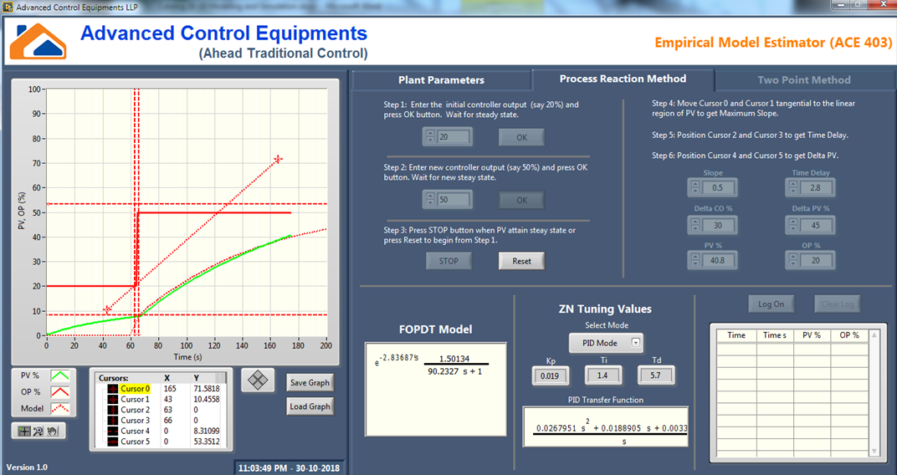The height and width of the screenshot is (475, 897).
Task: Open the PID Mode select dropdown
Action: click(x=606, y=343)
